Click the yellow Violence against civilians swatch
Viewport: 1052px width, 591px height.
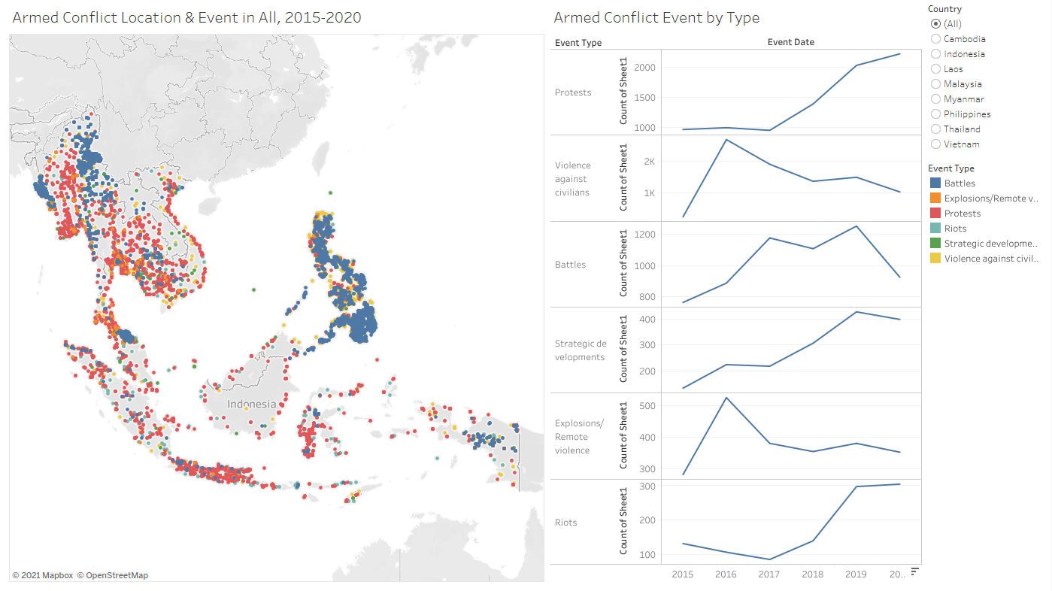[x=935, y=259]
